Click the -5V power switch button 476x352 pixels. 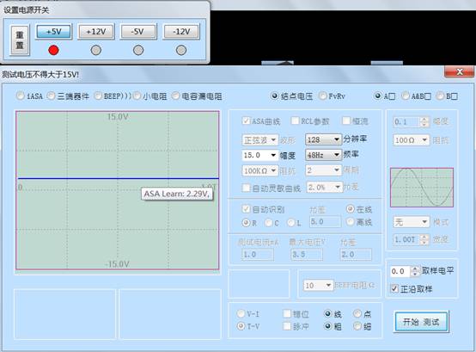(x=138, y=31)
